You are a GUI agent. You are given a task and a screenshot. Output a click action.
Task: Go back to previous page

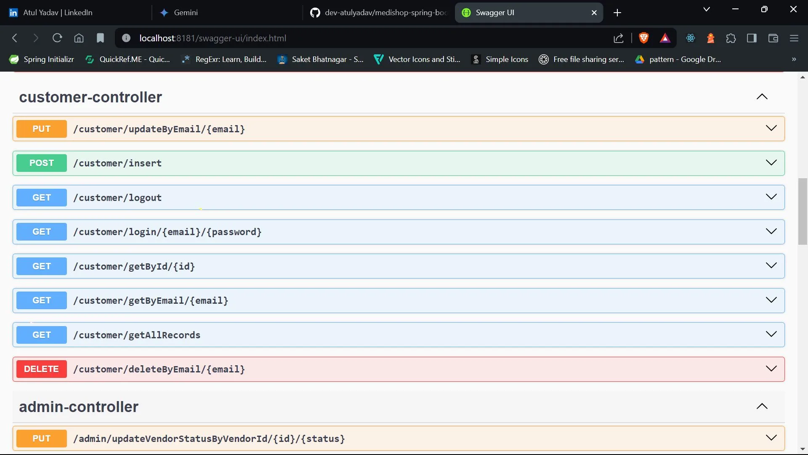(x=15, y=38)
